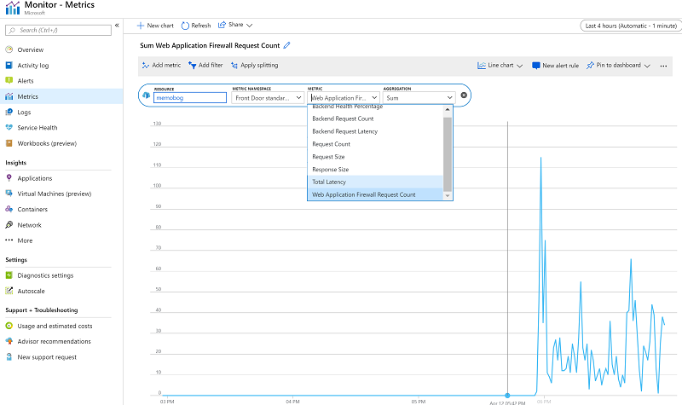
Task: Click Add filter
Action: click(x=205, y=66)
